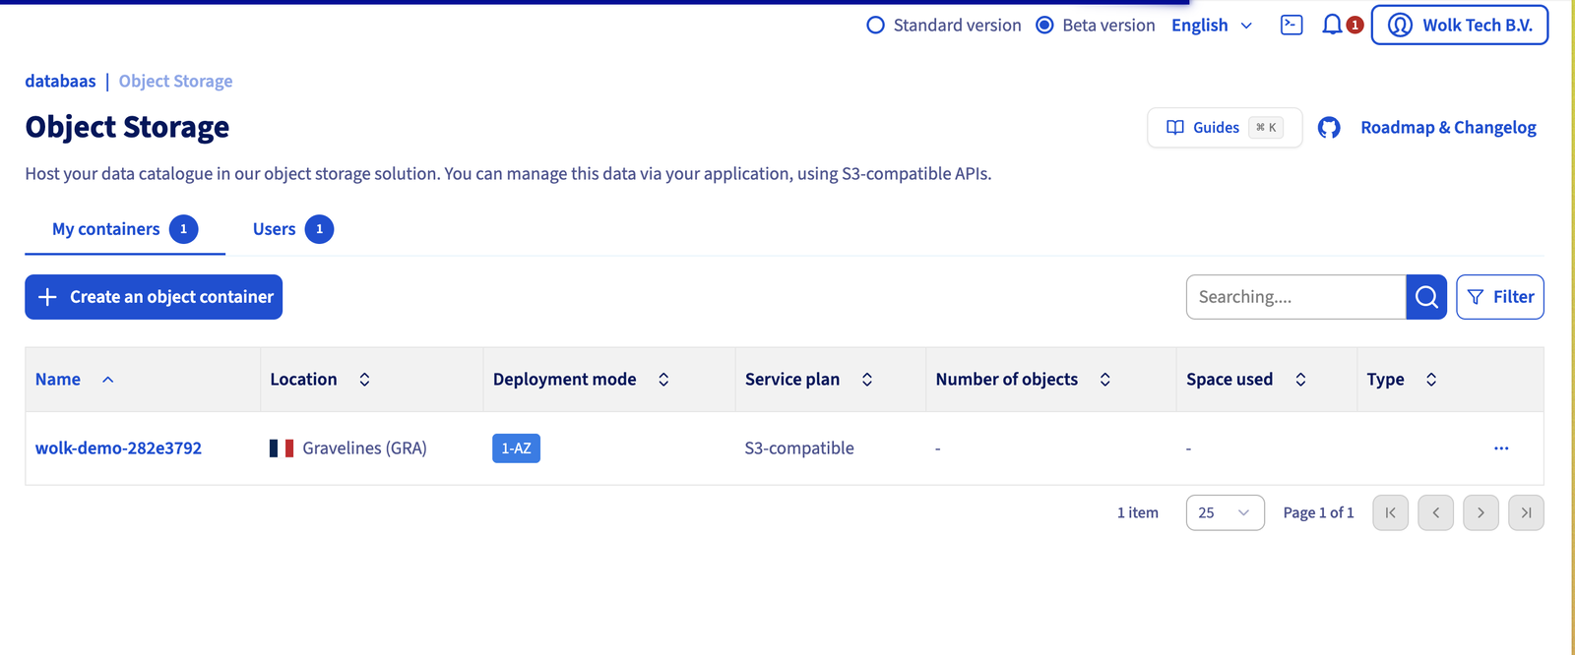Go to first page arrow
The image size is (1575, 655).
1390,512
